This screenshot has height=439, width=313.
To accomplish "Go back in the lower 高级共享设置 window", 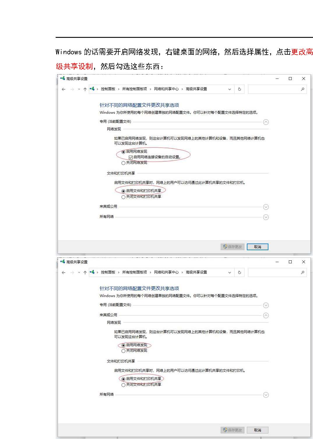I will click(64, 273).
